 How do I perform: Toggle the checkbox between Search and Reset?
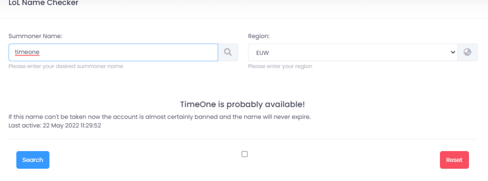coord(244,154)
